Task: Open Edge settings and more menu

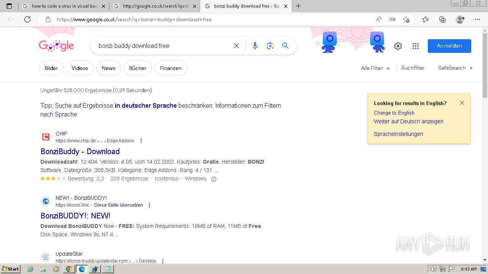Action: click(477, 19)
